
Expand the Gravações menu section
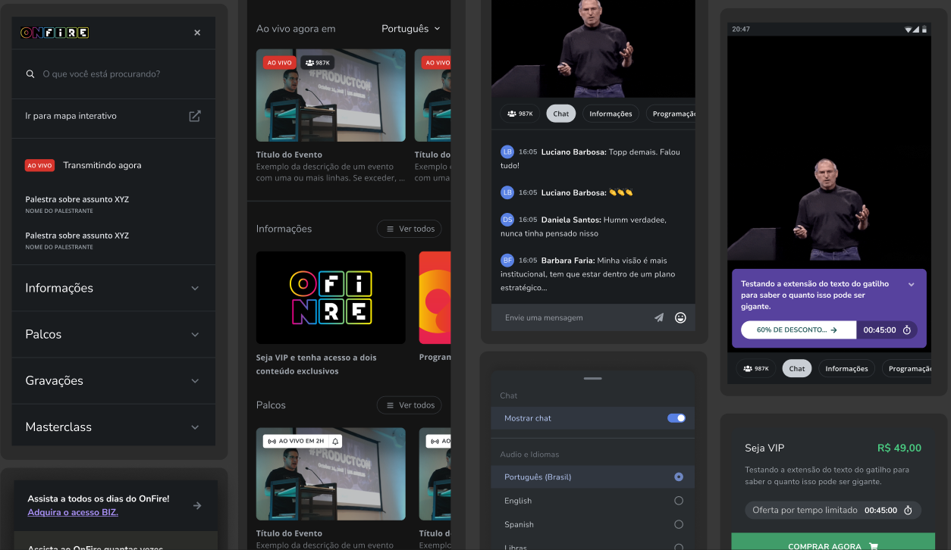pyautogui.click(x=114, y=380)
